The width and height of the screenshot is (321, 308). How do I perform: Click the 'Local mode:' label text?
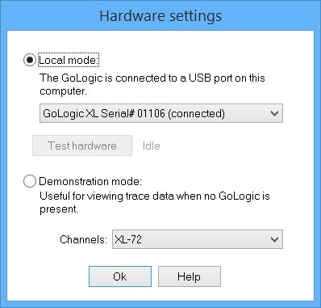[x=69, y=60]
